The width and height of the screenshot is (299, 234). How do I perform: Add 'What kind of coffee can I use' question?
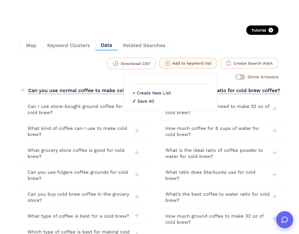pos(137,131)
